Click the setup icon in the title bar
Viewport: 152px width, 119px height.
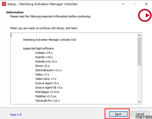pos(3,4)
